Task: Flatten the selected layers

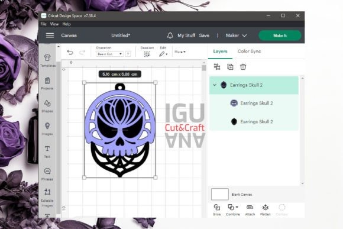Action: [266, 209]
